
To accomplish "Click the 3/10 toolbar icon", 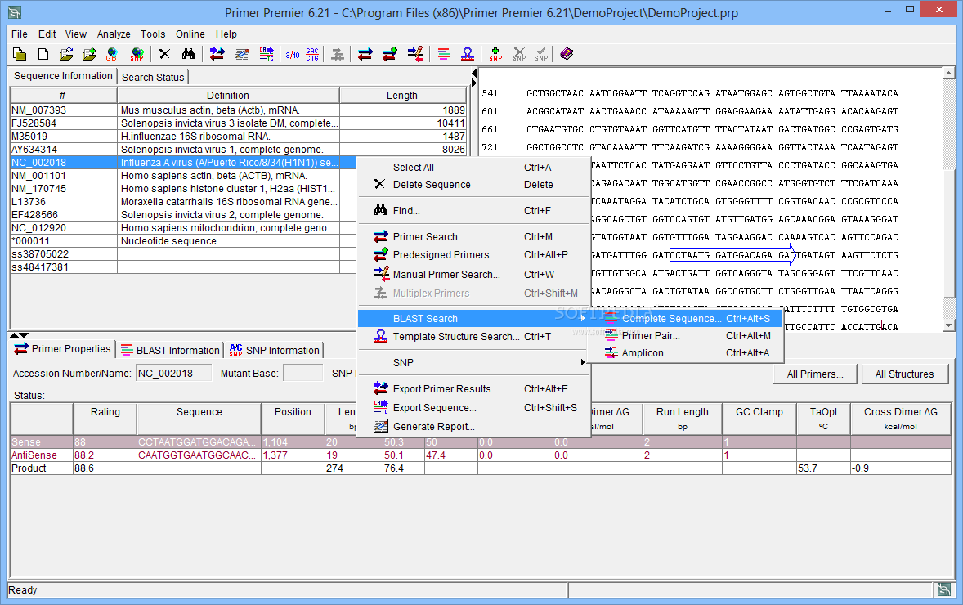I will click(x=293, y=54).
